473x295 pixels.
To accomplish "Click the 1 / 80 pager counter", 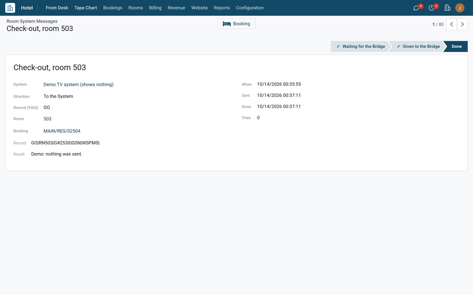I will 438,24.
